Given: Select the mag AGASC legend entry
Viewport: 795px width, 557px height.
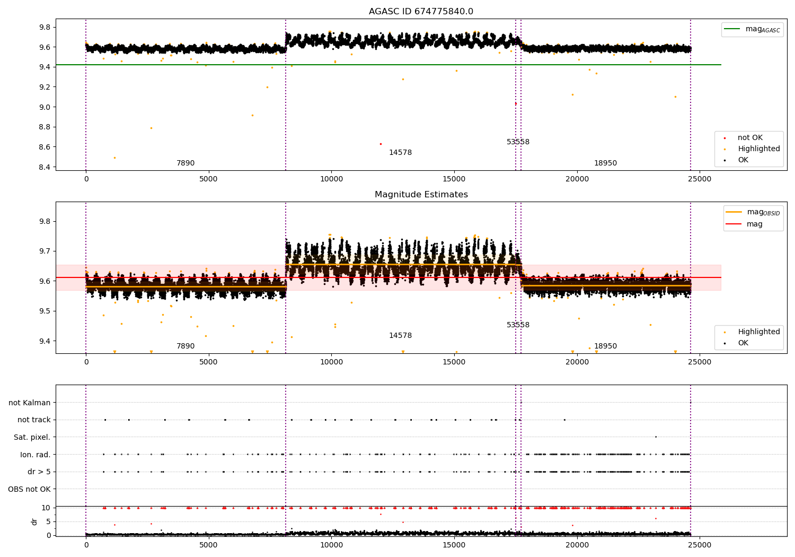Looking at the screenshot, I should (x=752, y=30).
